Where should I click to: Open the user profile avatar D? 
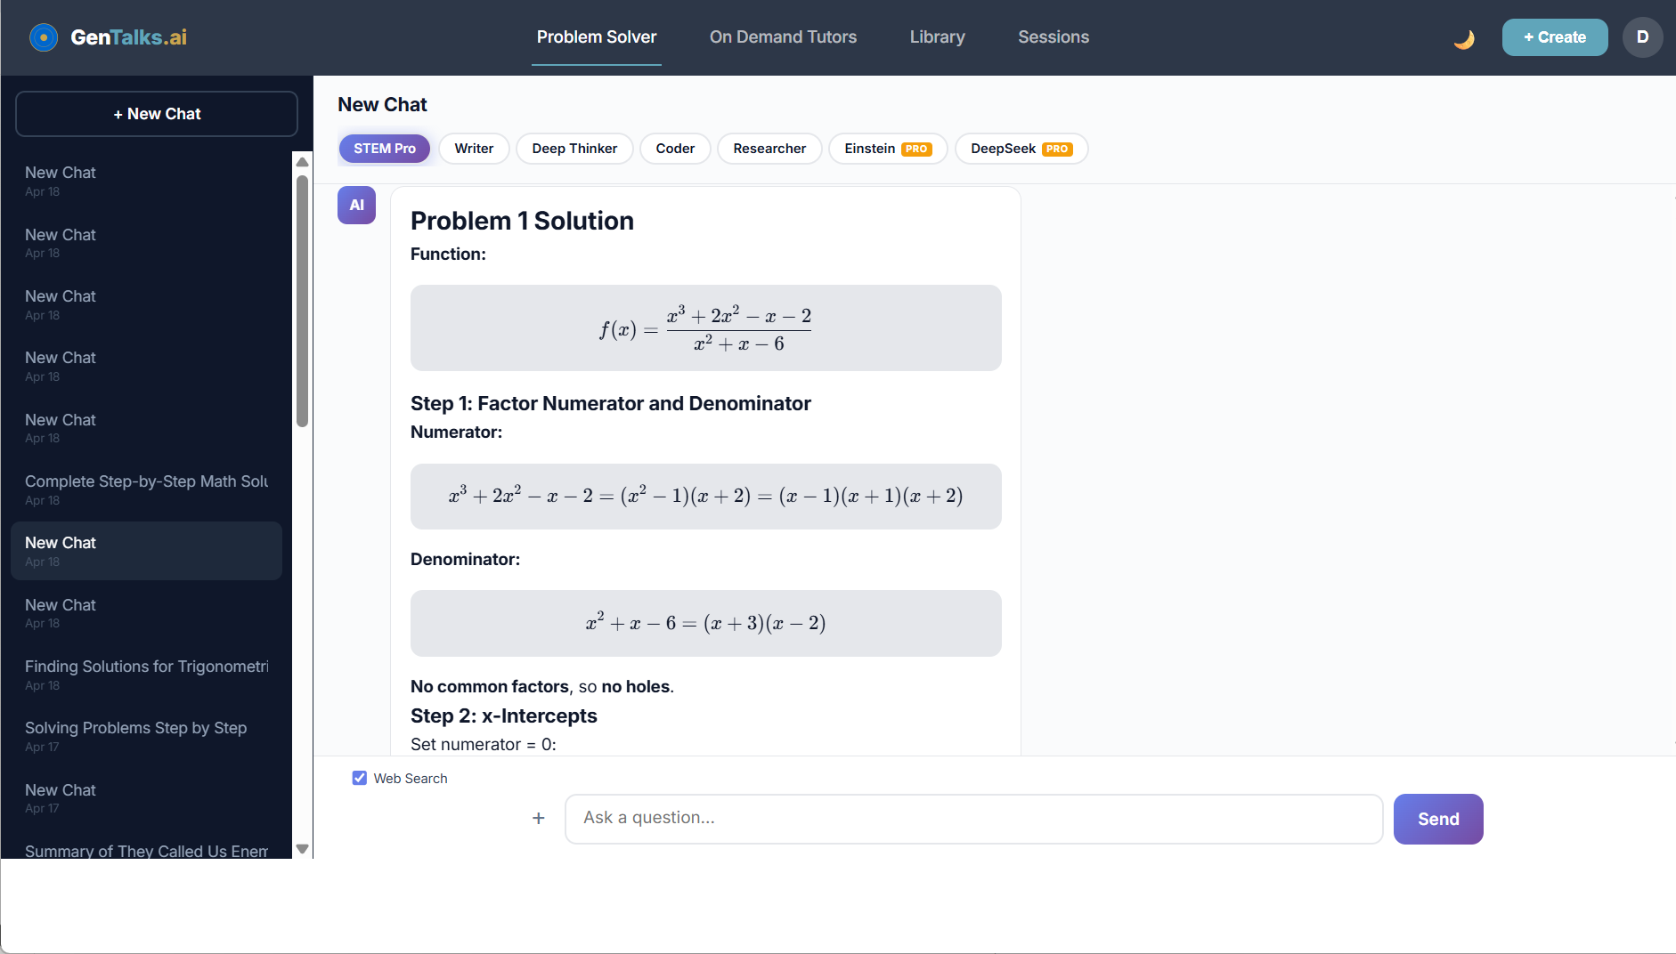1642,37
